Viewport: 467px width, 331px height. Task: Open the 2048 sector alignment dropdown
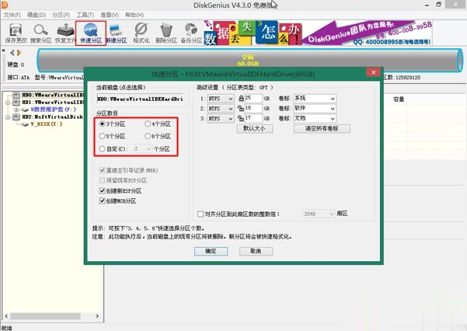[x=319, y=214]
